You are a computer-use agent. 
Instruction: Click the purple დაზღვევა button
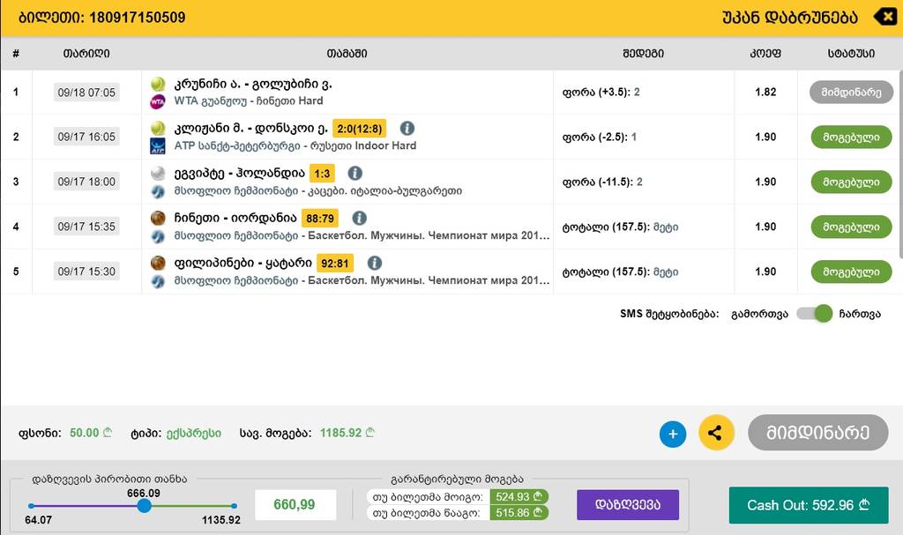[628, 505]
